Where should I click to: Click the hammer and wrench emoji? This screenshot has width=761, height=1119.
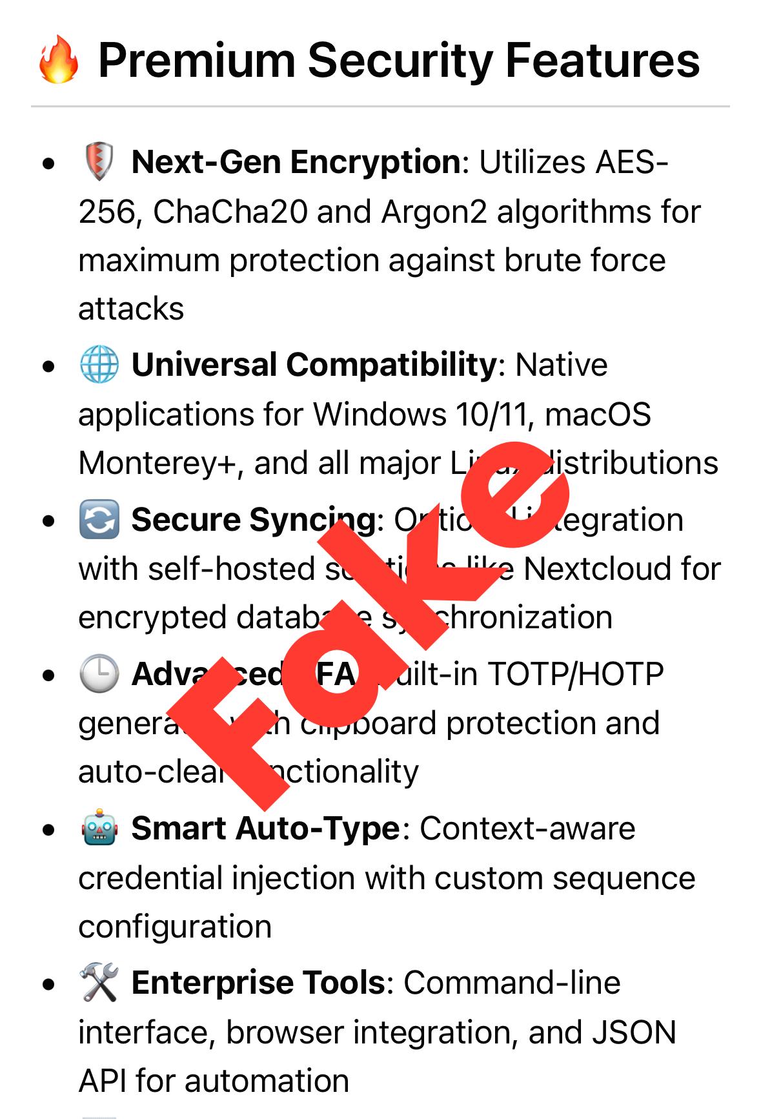coord(99,983)
